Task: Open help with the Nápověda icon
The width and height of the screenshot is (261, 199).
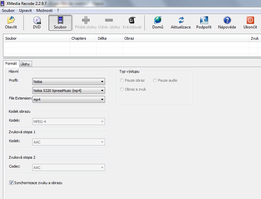Action: tap(227, 23)
